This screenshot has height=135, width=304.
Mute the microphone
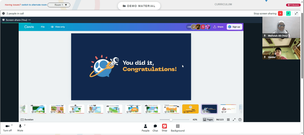20,128
